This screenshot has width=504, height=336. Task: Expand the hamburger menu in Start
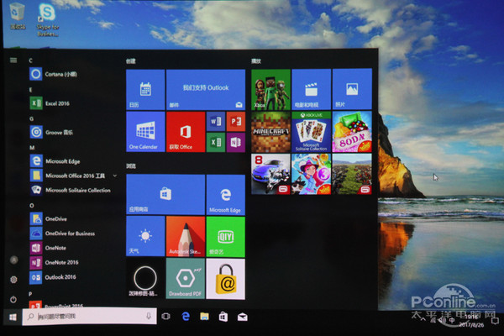13,60
